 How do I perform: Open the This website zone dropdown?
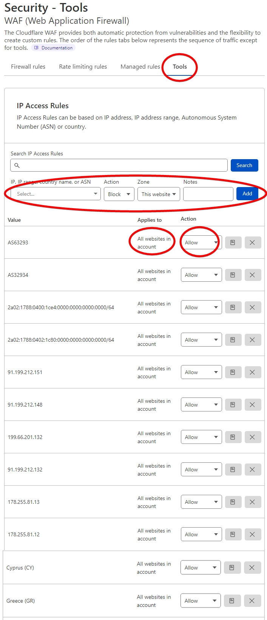pyautogui.click(x=159, y=194)
